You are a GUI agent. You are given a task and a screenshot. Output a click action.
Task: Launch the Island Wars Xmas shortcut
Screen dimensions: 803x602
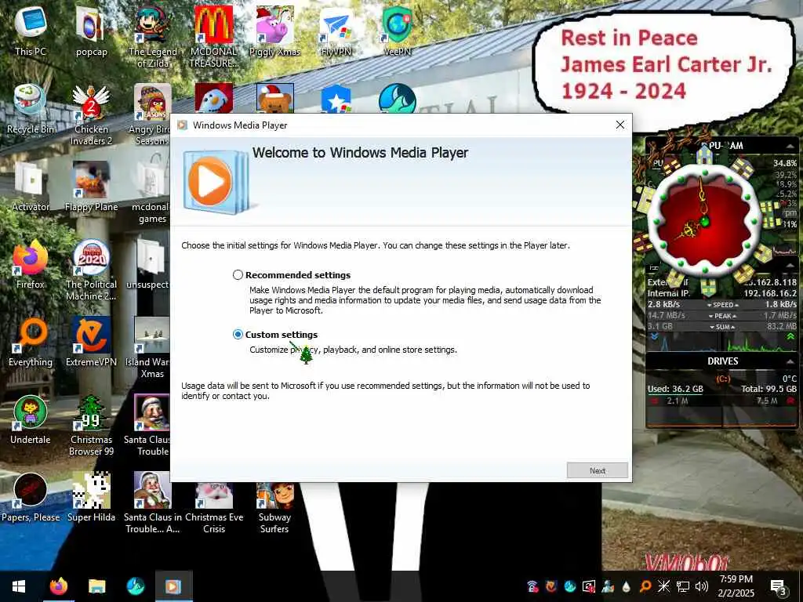pyautogui.click(x=148, y=348)
